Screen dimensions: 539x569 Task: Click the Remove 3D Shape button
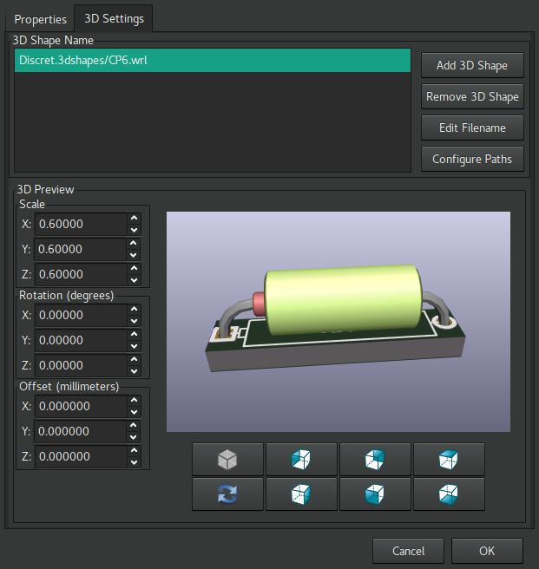[x=472, y=96]
